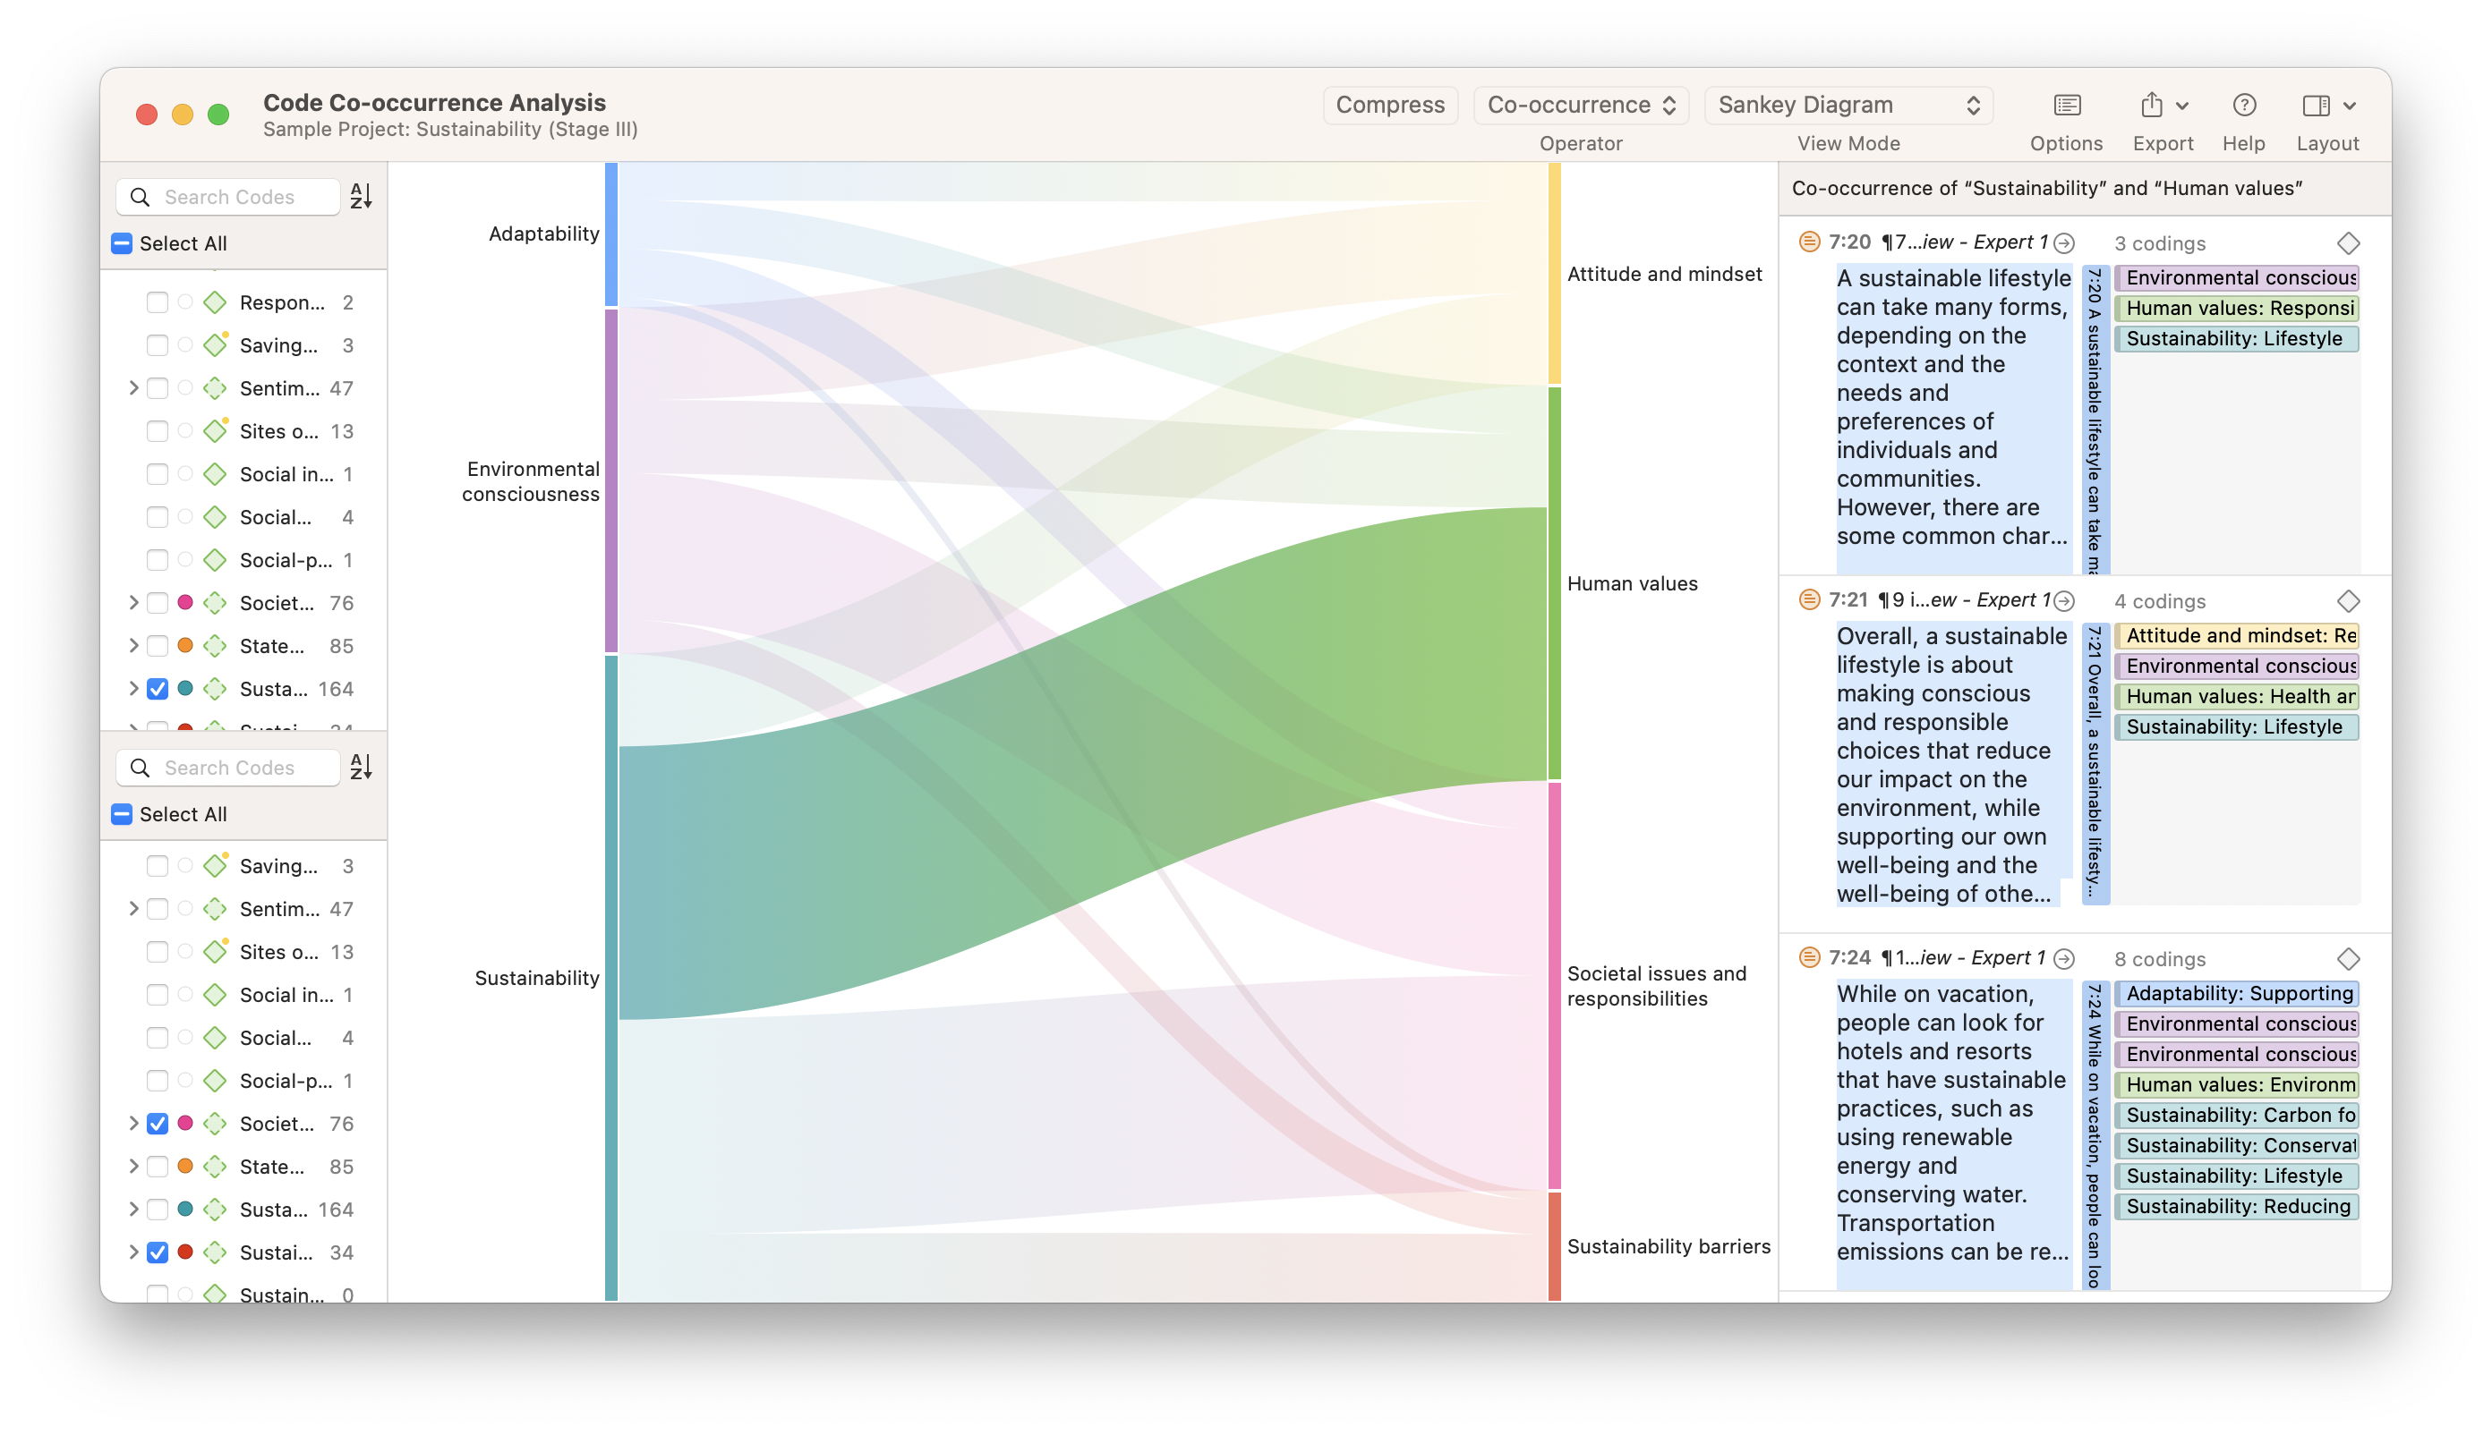Viewport: 2492px width, 1435px height.
Task: Open Sankey Diagram view mode dropdown
Action: (1848, 106)
